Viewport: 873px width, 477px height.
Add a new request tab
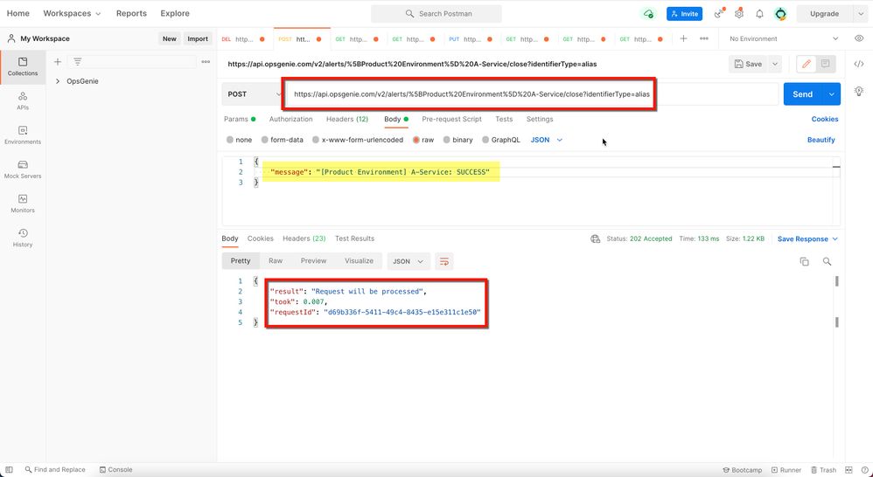[x=683, y=38]
